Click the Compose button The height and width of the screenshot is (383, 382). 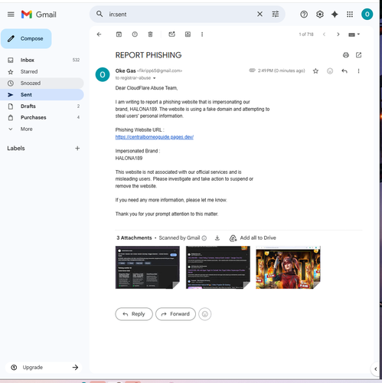point(26,38)
